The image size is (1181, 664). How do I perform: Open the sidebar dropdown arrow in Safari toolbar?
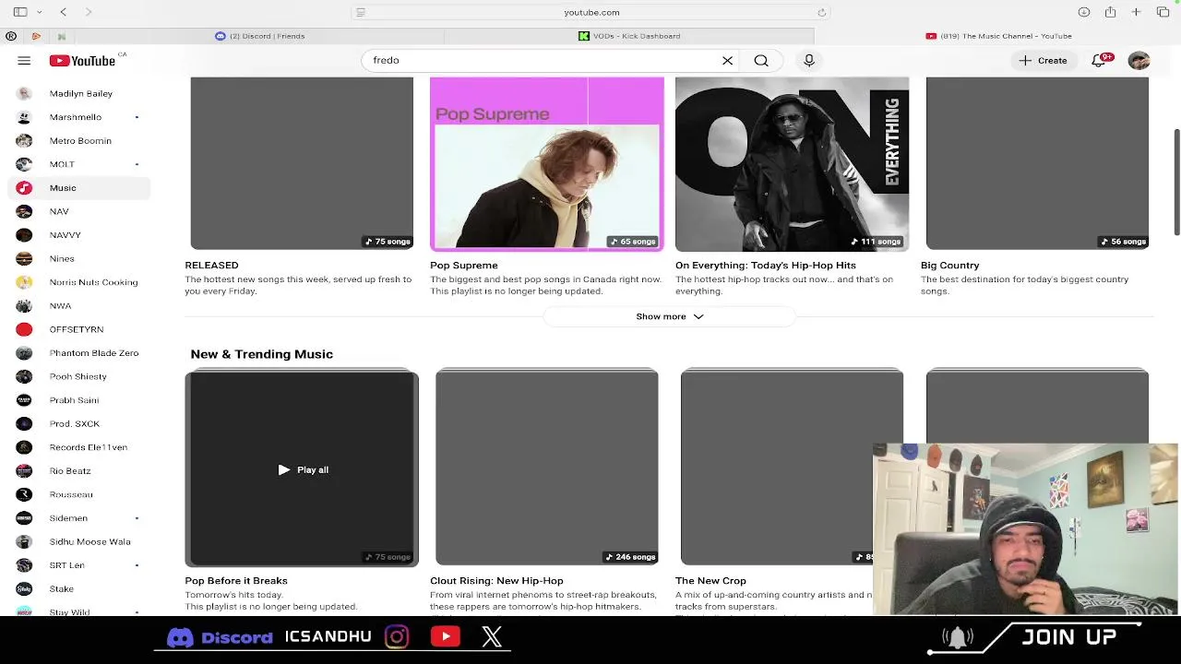pos(39,12)
